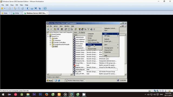This screenshot has width=173, height=97.
Task: Choose Properties in the context menu
Action: click(111, 52)
